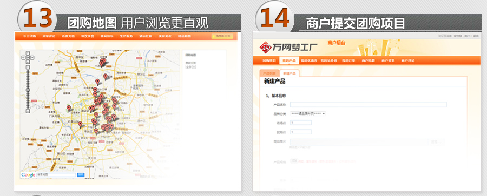Viewport: 487px width, 196px height.
Task: Zoom out with the map minus button
Action: 28,111
